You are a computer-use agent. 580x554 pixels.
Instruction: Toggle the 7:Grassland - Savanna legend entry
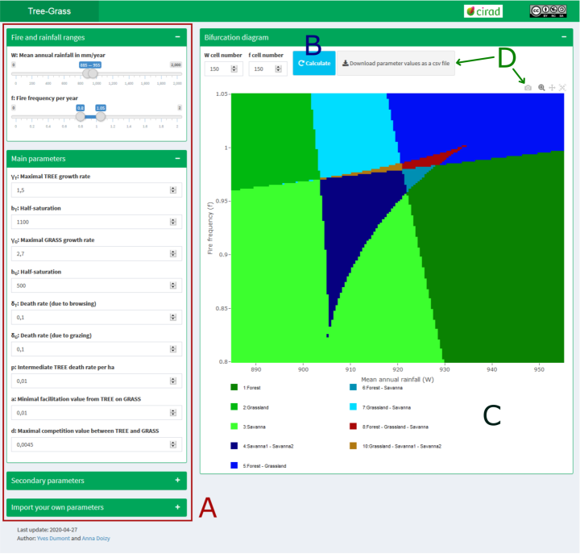tap(380, 407)
